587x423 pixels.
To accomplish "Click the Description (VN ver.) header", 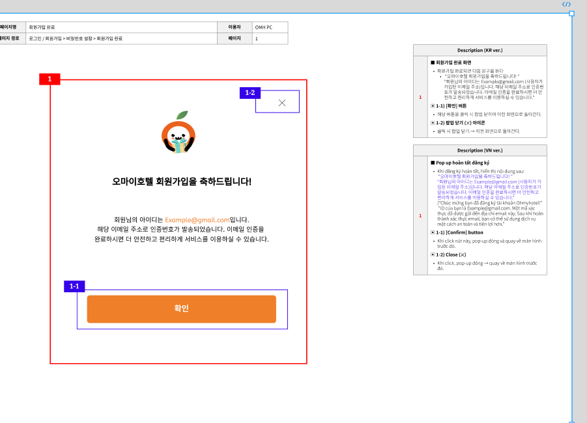I will [480, 151].
